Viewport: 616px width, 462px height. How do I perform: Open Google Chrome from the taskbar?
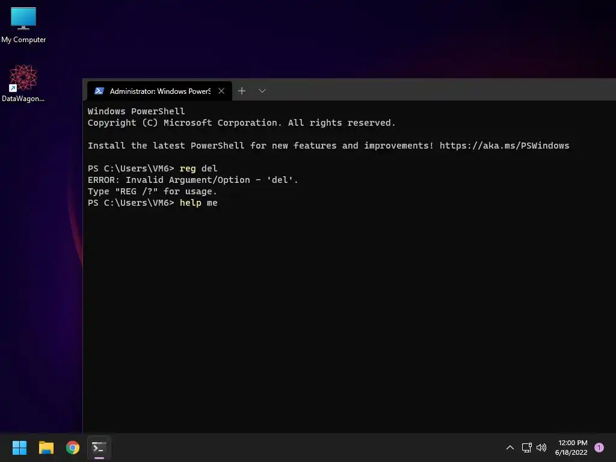[x=73, y=448]
